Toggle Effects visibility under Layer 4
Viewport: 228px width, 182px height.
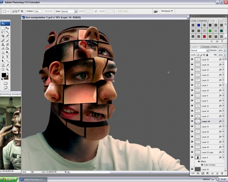[x=199, y=162]
